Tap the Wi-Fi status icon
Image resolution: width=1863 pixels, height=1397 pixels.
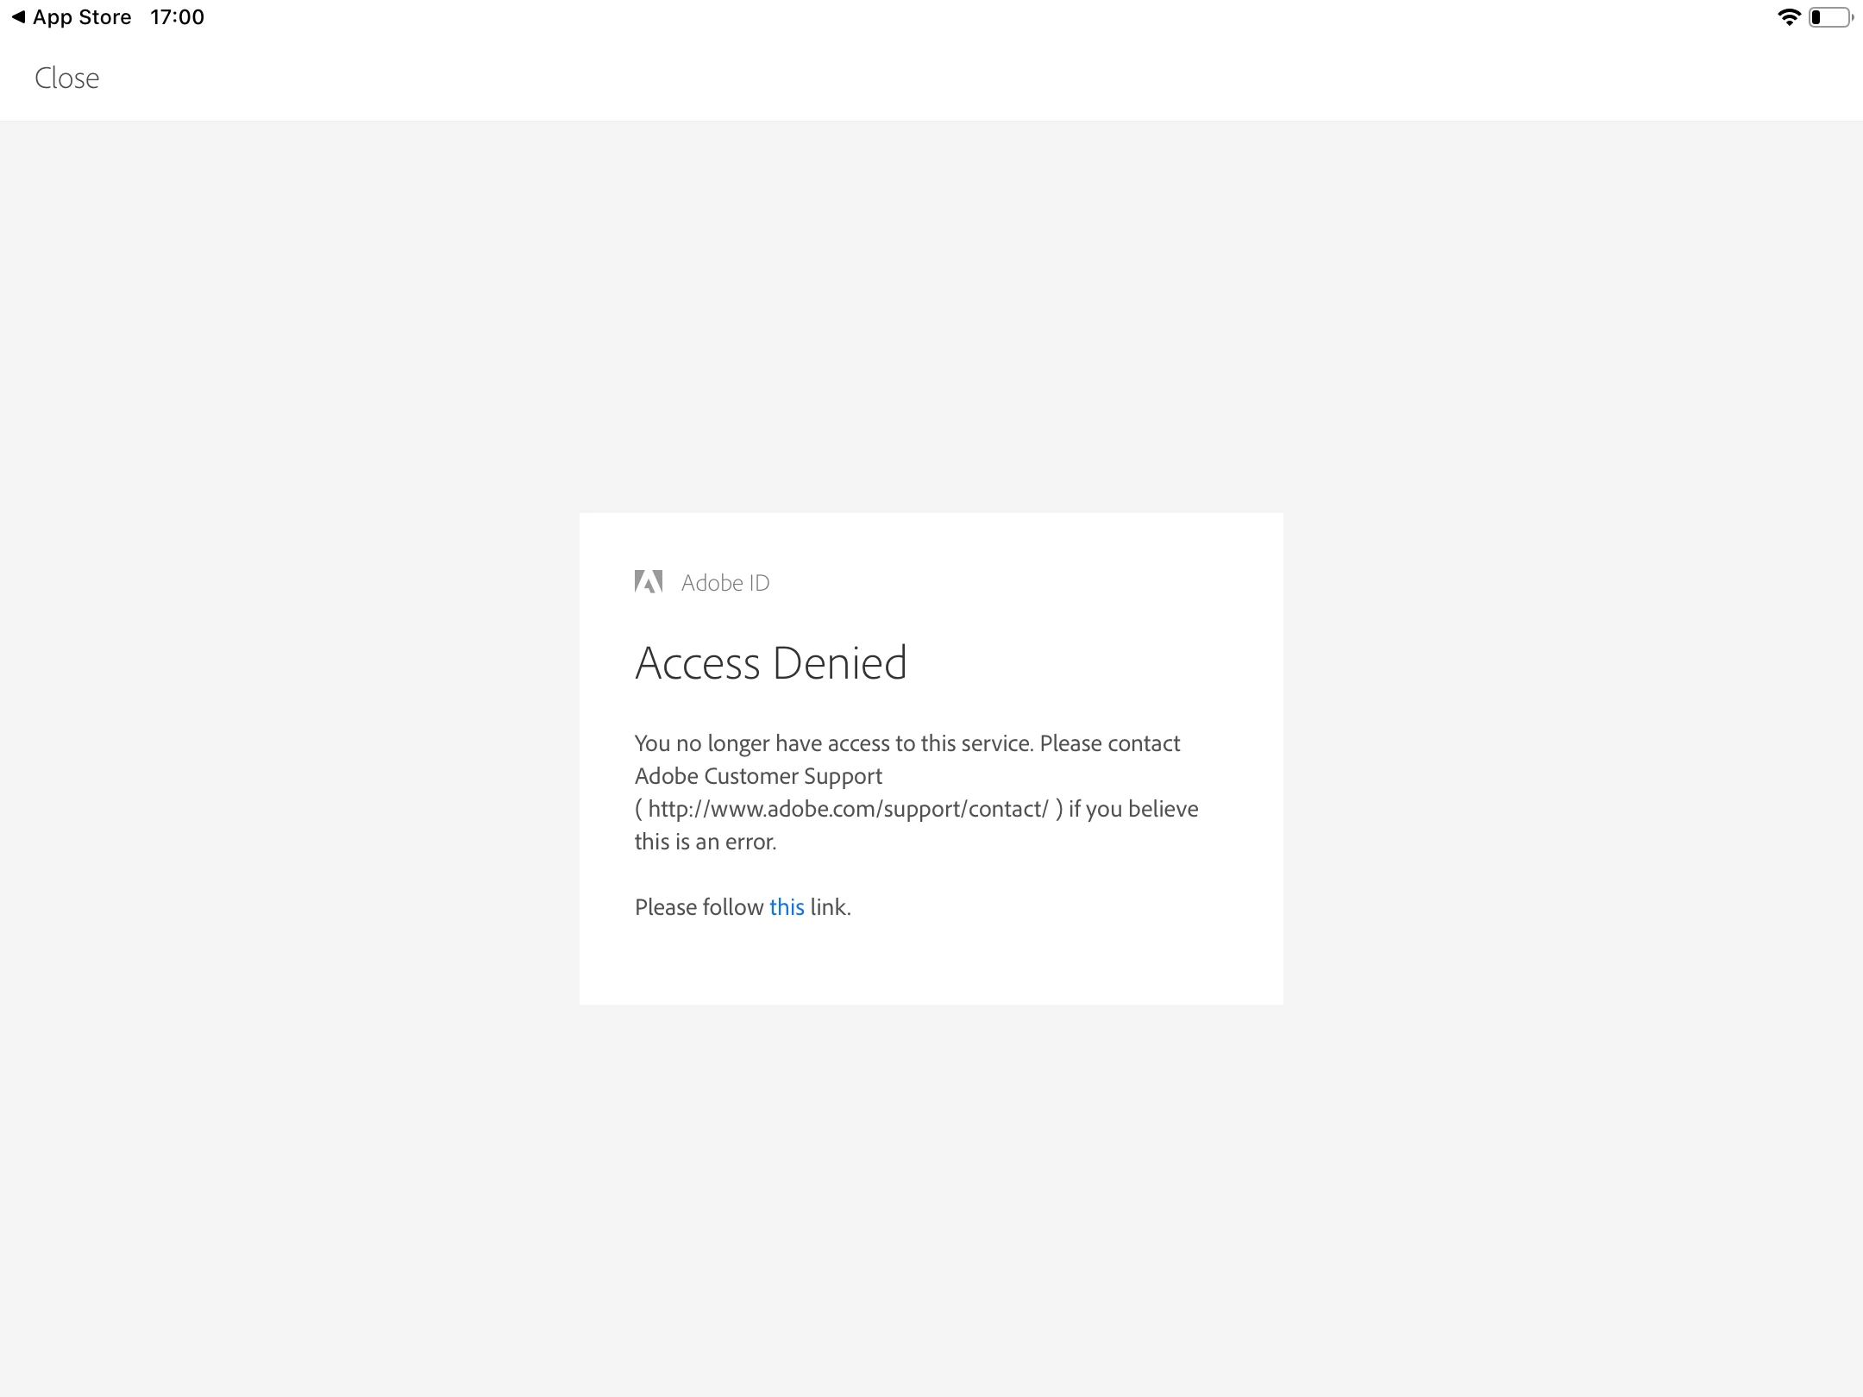1789,17
